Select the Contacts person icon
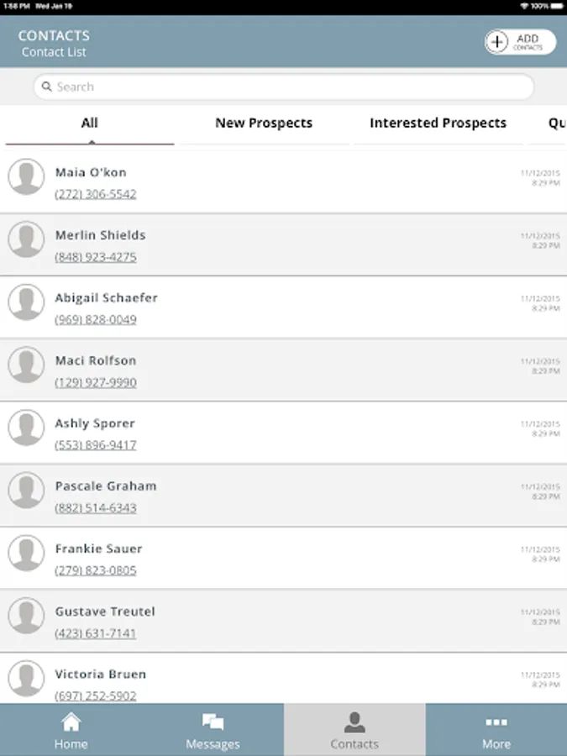Screen dimensions: 567x756 (354, 722)
